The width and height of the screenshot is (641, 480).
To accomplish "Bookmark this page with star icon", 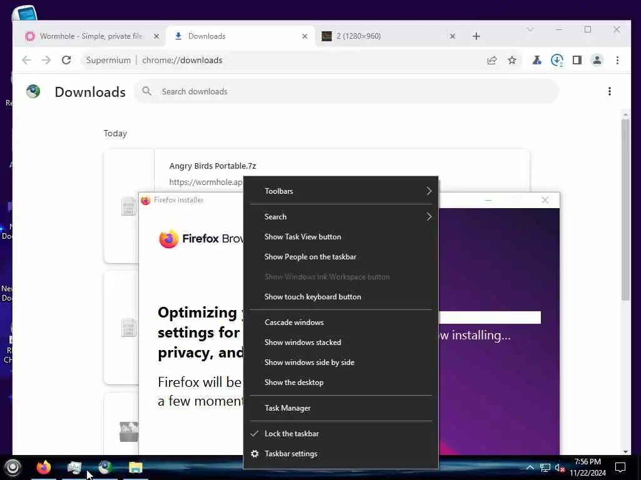I will point(512,61).
